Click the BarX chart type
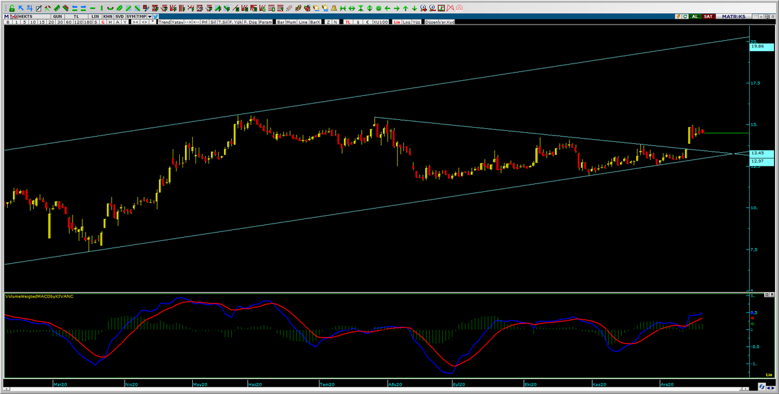This screenshot has height=394, width=779. pos(315,22)
